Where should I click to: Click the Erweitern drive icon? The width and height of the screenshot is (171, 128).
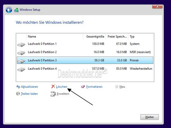53,94
